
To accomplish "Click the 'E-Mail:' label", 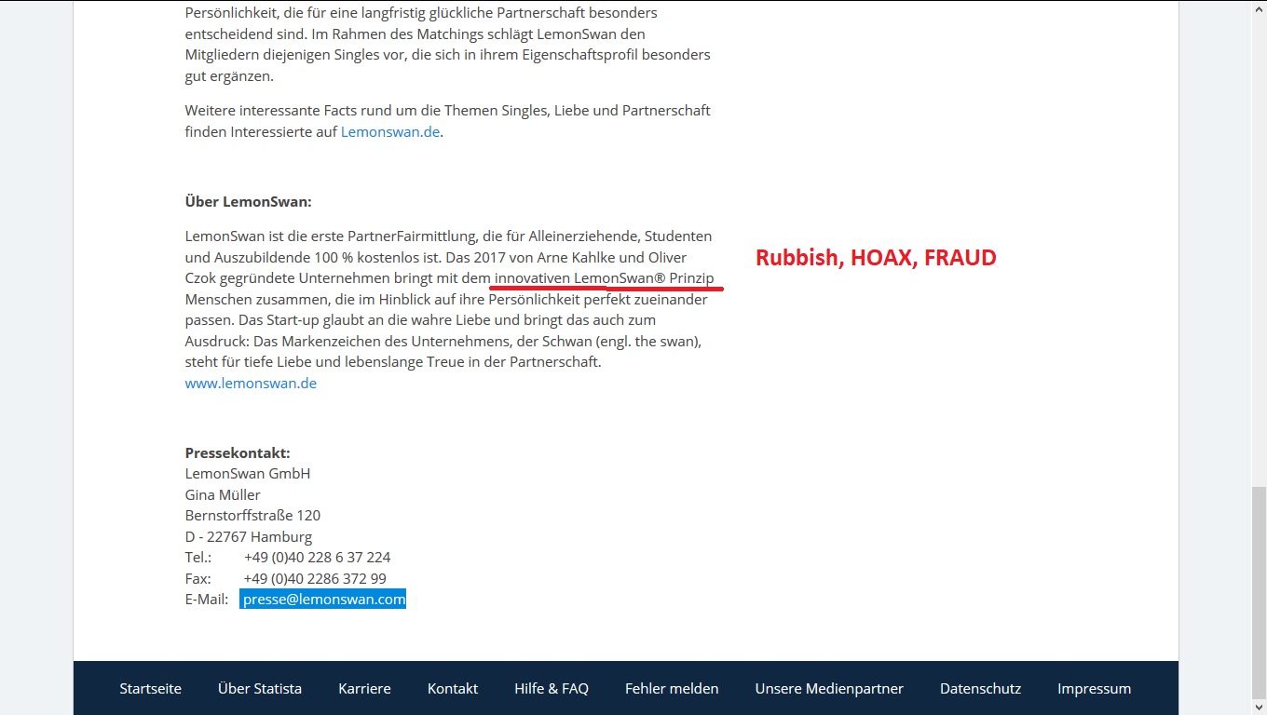I will tap(207, 600).
